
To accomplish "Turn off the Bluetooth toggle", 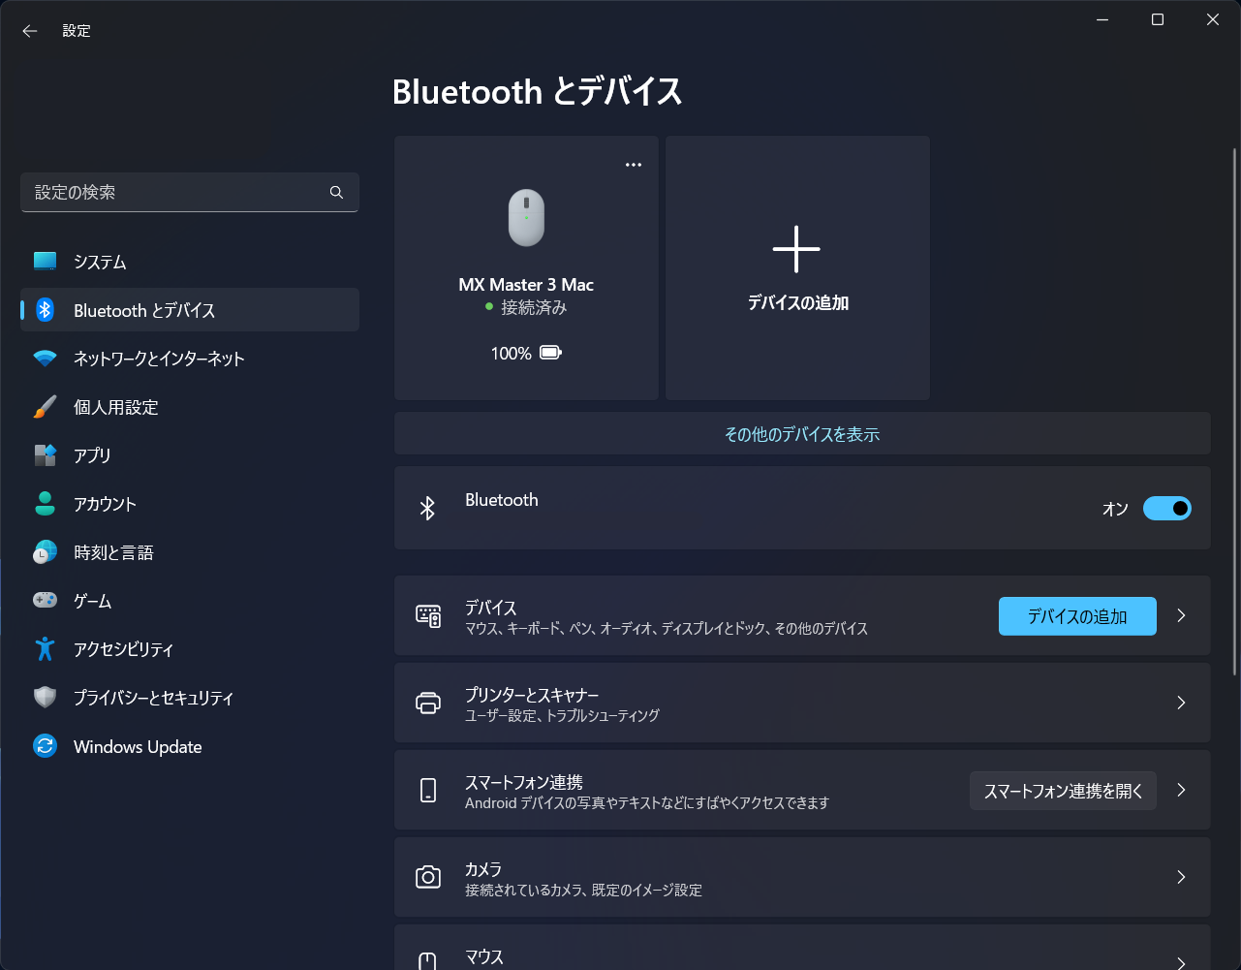I will point(1166,509).
